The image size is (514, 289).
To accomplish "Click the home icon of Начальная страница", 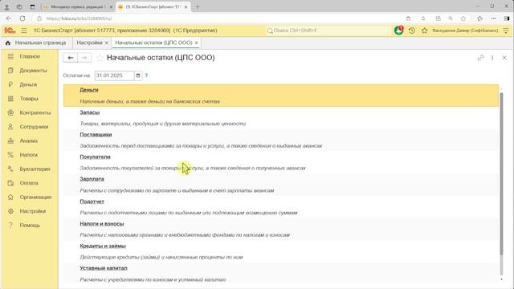I will point(8,43).
